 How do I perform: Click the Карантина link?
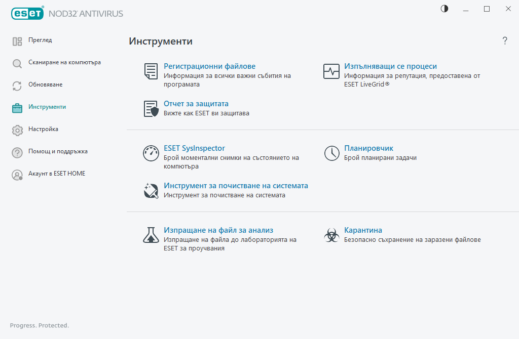click(363, 230)
